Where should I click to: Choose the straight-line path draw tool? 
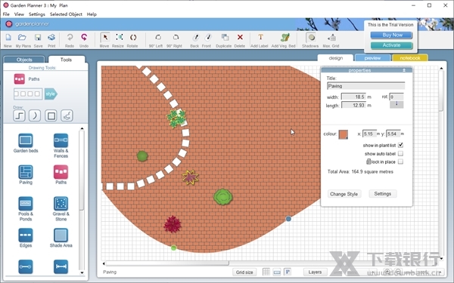[x=19, y=115]
